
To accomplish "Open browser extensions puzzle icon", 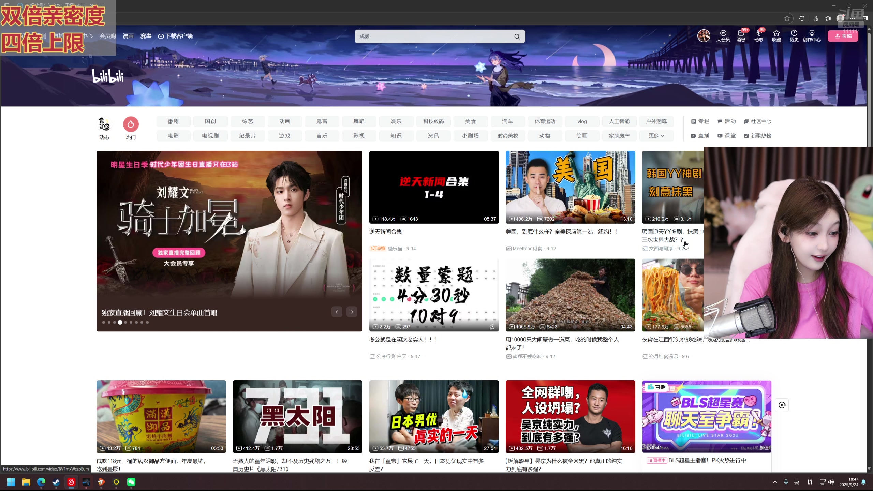I will click(x=802, y=18).
